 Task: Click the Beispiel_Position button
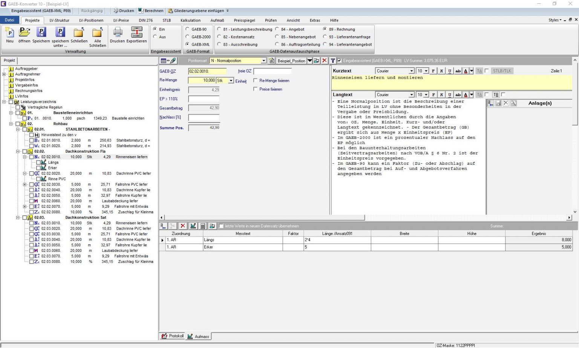291,61
